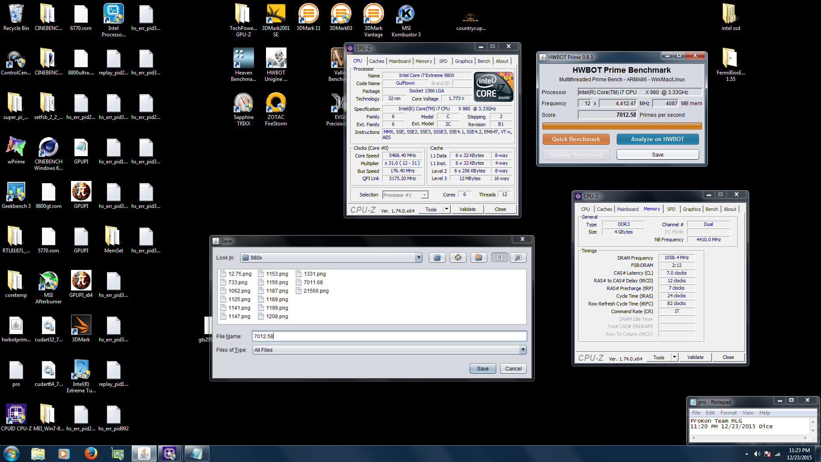Select file 12.75.png in file list
821x462 pixels.
click(236, 274)
